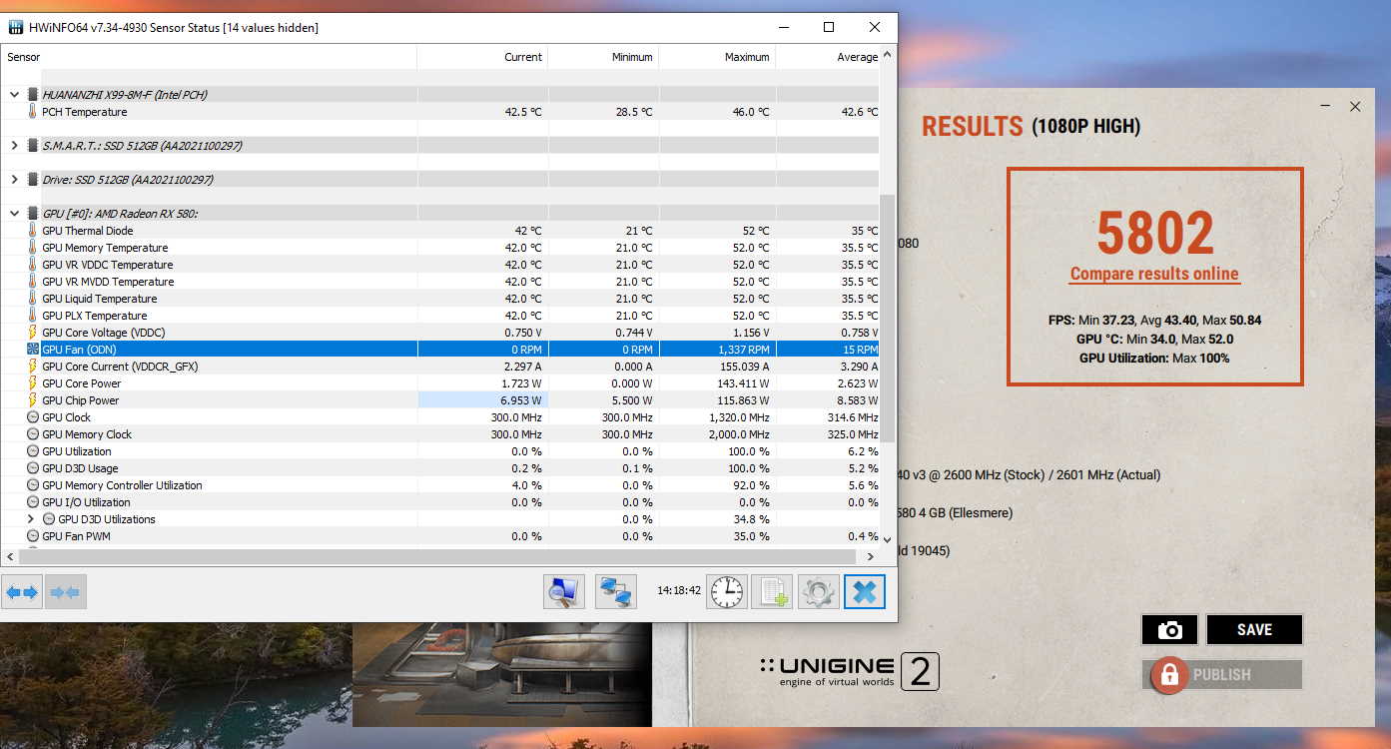Click the 5802 benchmark score
Viewport: 1391px width, 749px height.
(x=1154, y=232)
